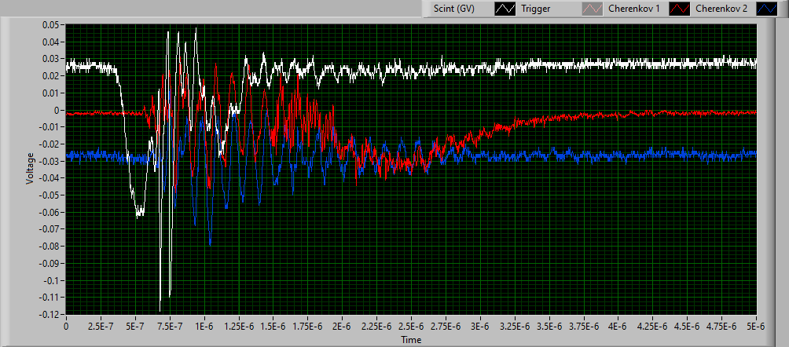Click the 1.25E-6 x-axis tick label

click(239, 326)
